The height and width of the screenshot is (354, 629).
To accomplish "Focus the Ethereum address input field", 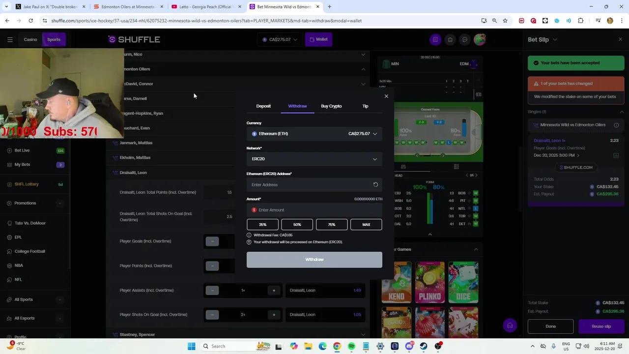I will pos(310,185).
